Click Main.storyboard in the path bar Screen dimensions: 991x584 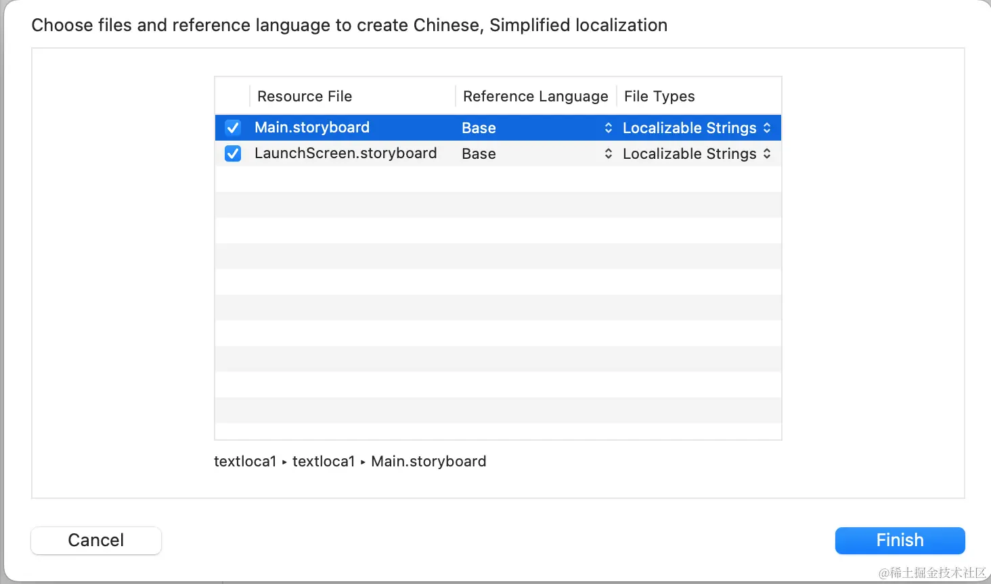click(428, 462)
